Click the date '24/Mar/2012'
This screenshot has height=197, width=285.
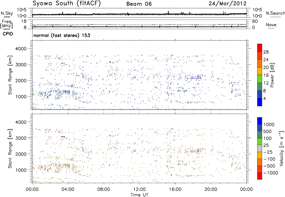click(x=228, y=3)
